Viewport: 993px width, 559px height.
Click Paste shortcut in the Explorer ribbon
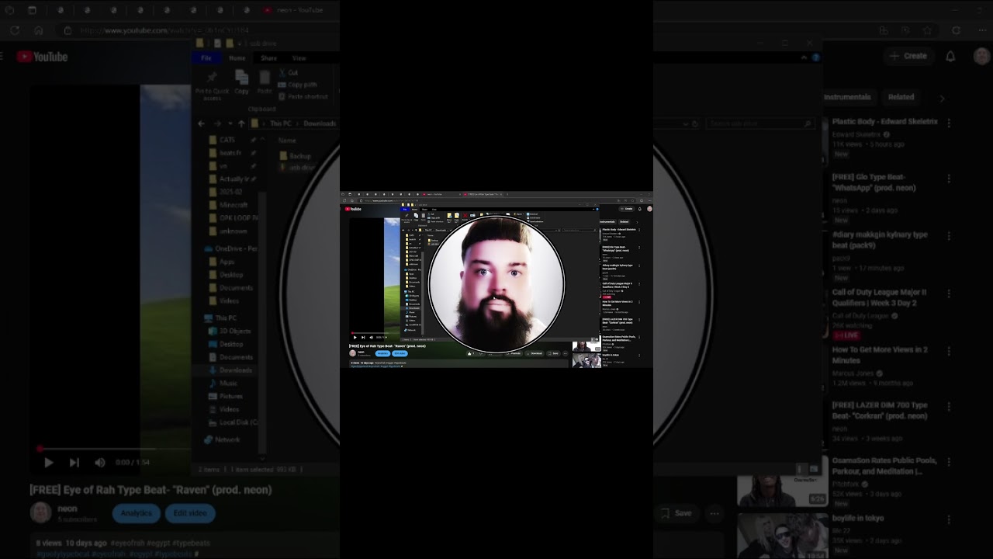tap(303, 97)
